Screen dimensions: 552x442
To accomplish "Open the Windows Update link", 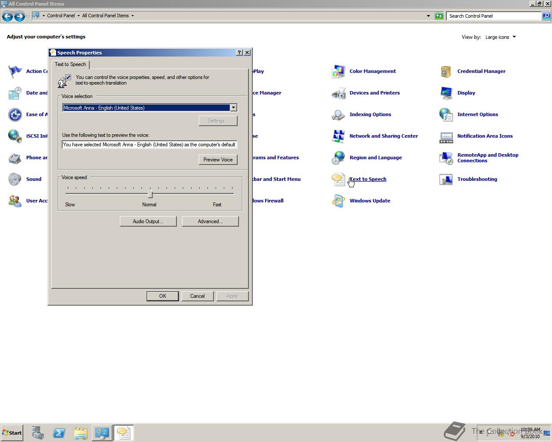I will pos(370,201).
